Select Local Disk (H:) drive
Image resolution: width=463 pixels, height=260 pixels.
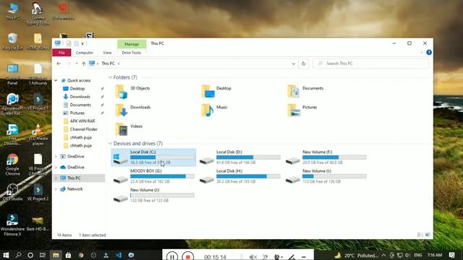click(x=239, y=176)
